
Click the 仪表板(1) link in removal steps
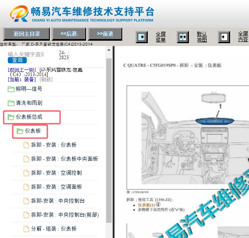pos(146,205)
